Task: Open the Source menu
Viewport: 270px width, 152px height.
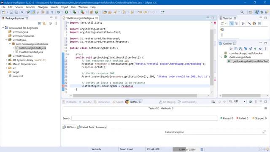Action: pyautogui.click(x=19, y=7)
